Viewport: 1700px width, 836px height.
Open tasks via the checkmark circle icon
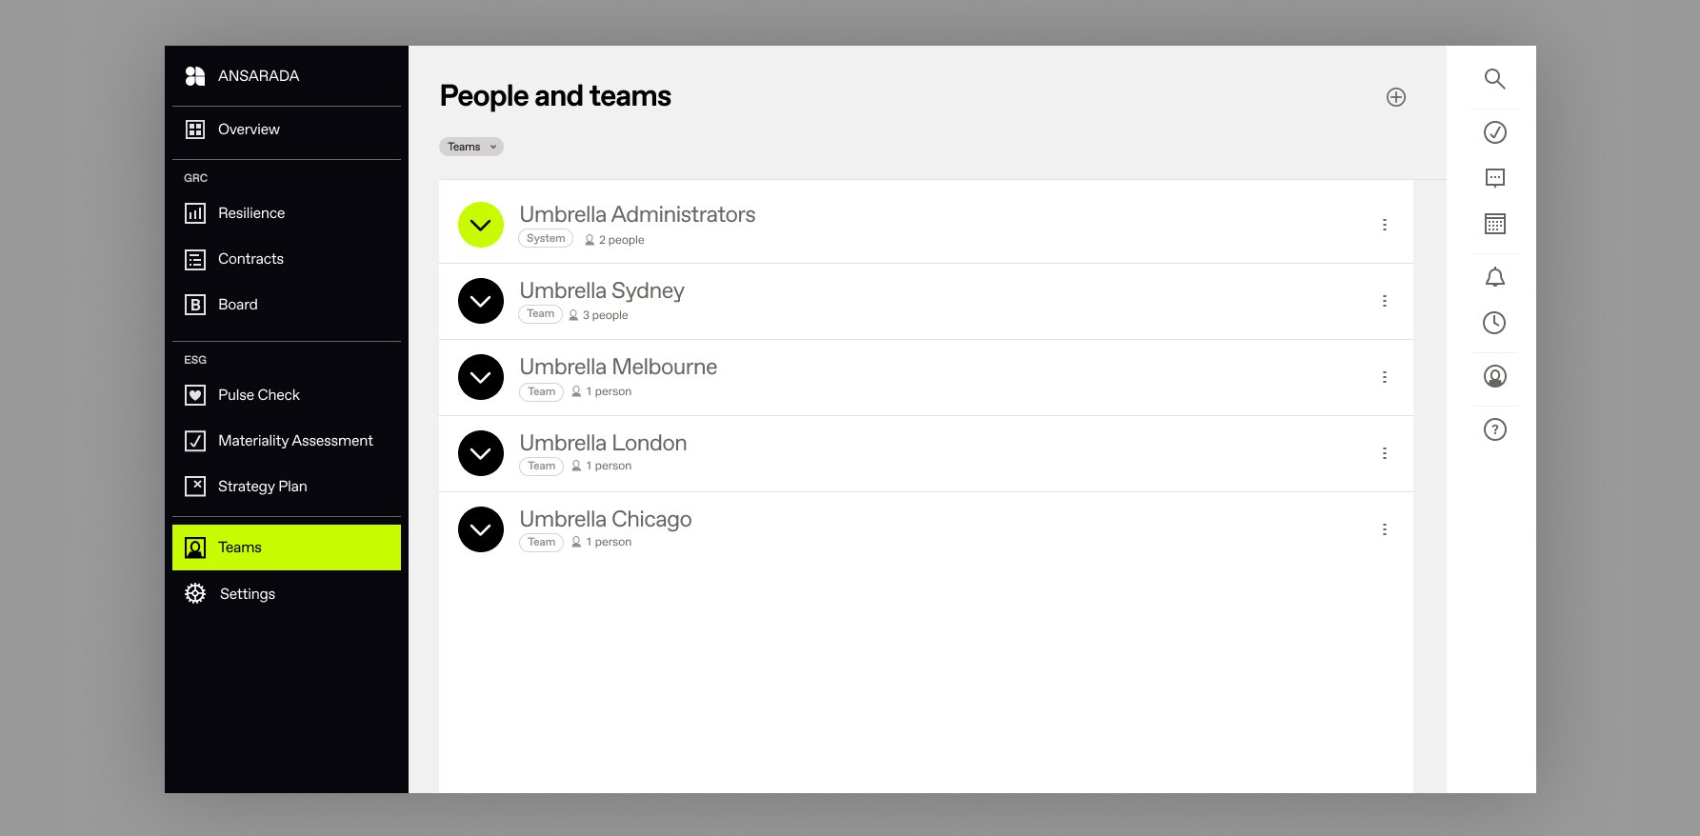(x=1495, y=132)
